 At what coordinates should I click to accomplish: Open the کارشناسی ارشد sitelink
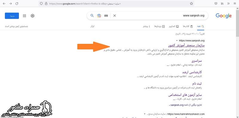click(x=192, y=72)
